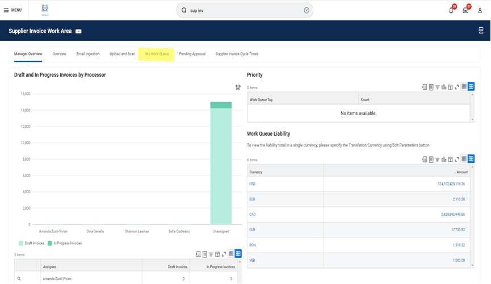Image resolution: width=491 pixels, height=284 pixels.
Task: Click the CAD amount 2,429,892,949.86
Action: 453,215
